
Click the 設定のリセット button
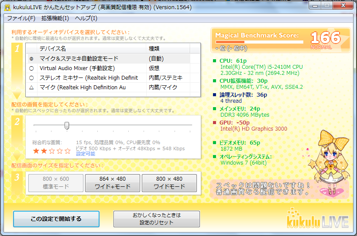pyautogui.click(x=156, y=219)
